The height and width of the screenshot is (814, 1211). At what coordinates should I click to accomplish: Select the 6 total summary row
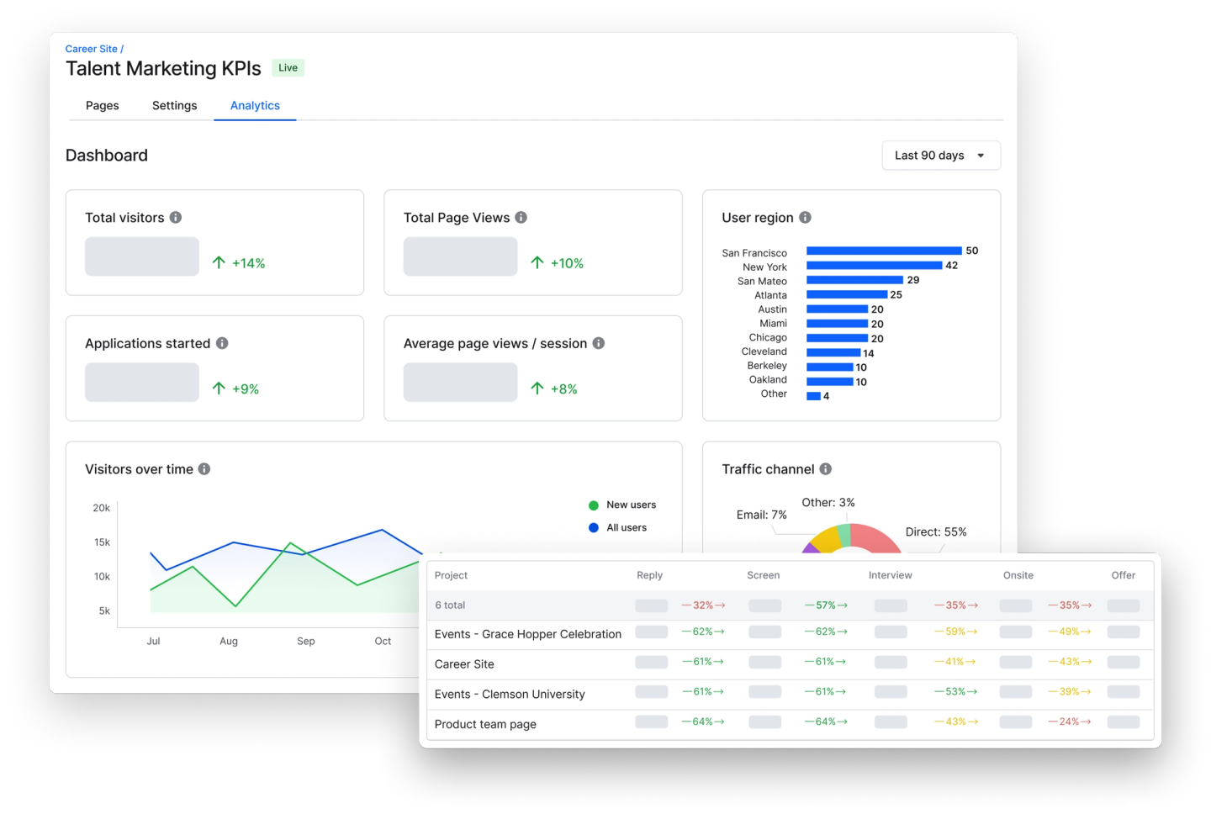click(x=790, y=605)
